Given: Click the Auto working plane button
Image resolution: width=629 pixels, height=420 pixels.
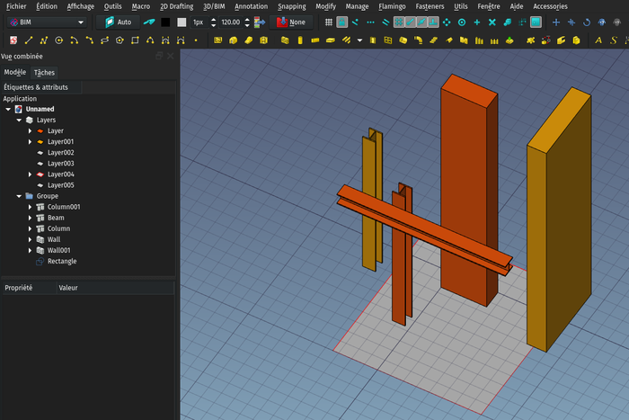Looking at the screenshot, I should pos(117,22).
